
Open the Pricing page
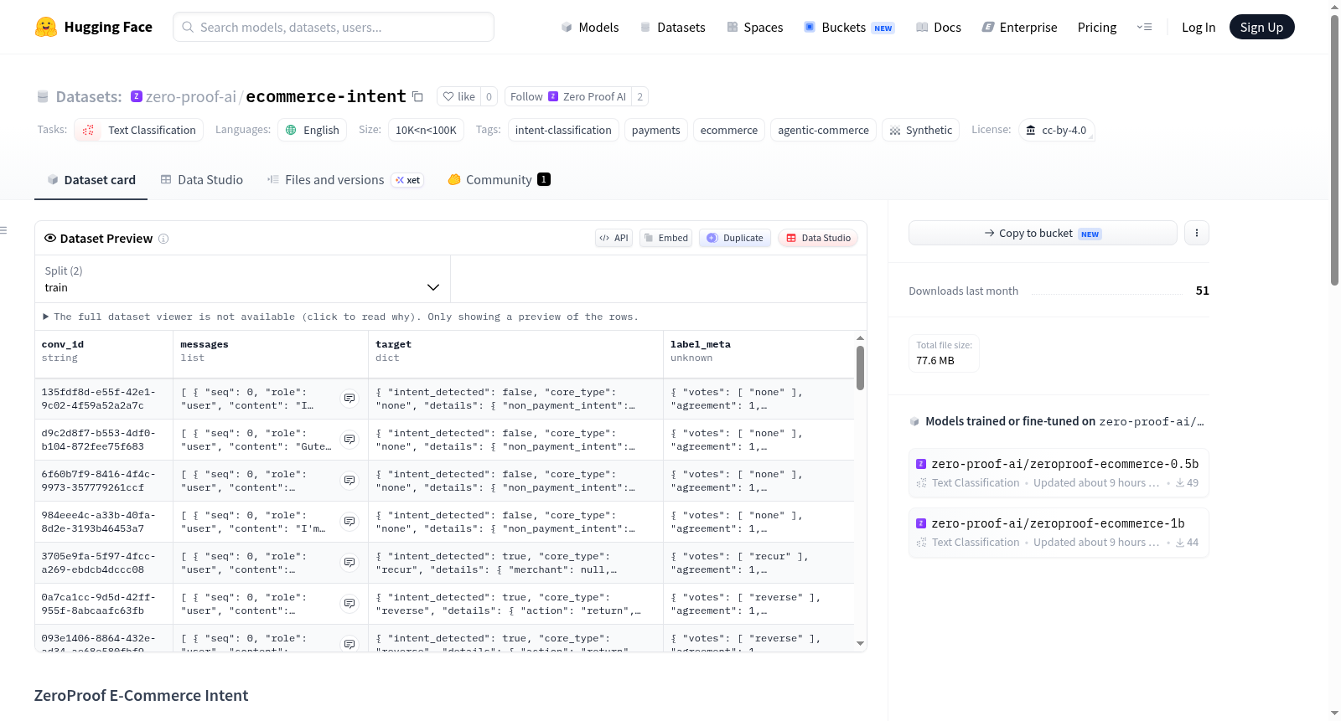click(1097, 28)
